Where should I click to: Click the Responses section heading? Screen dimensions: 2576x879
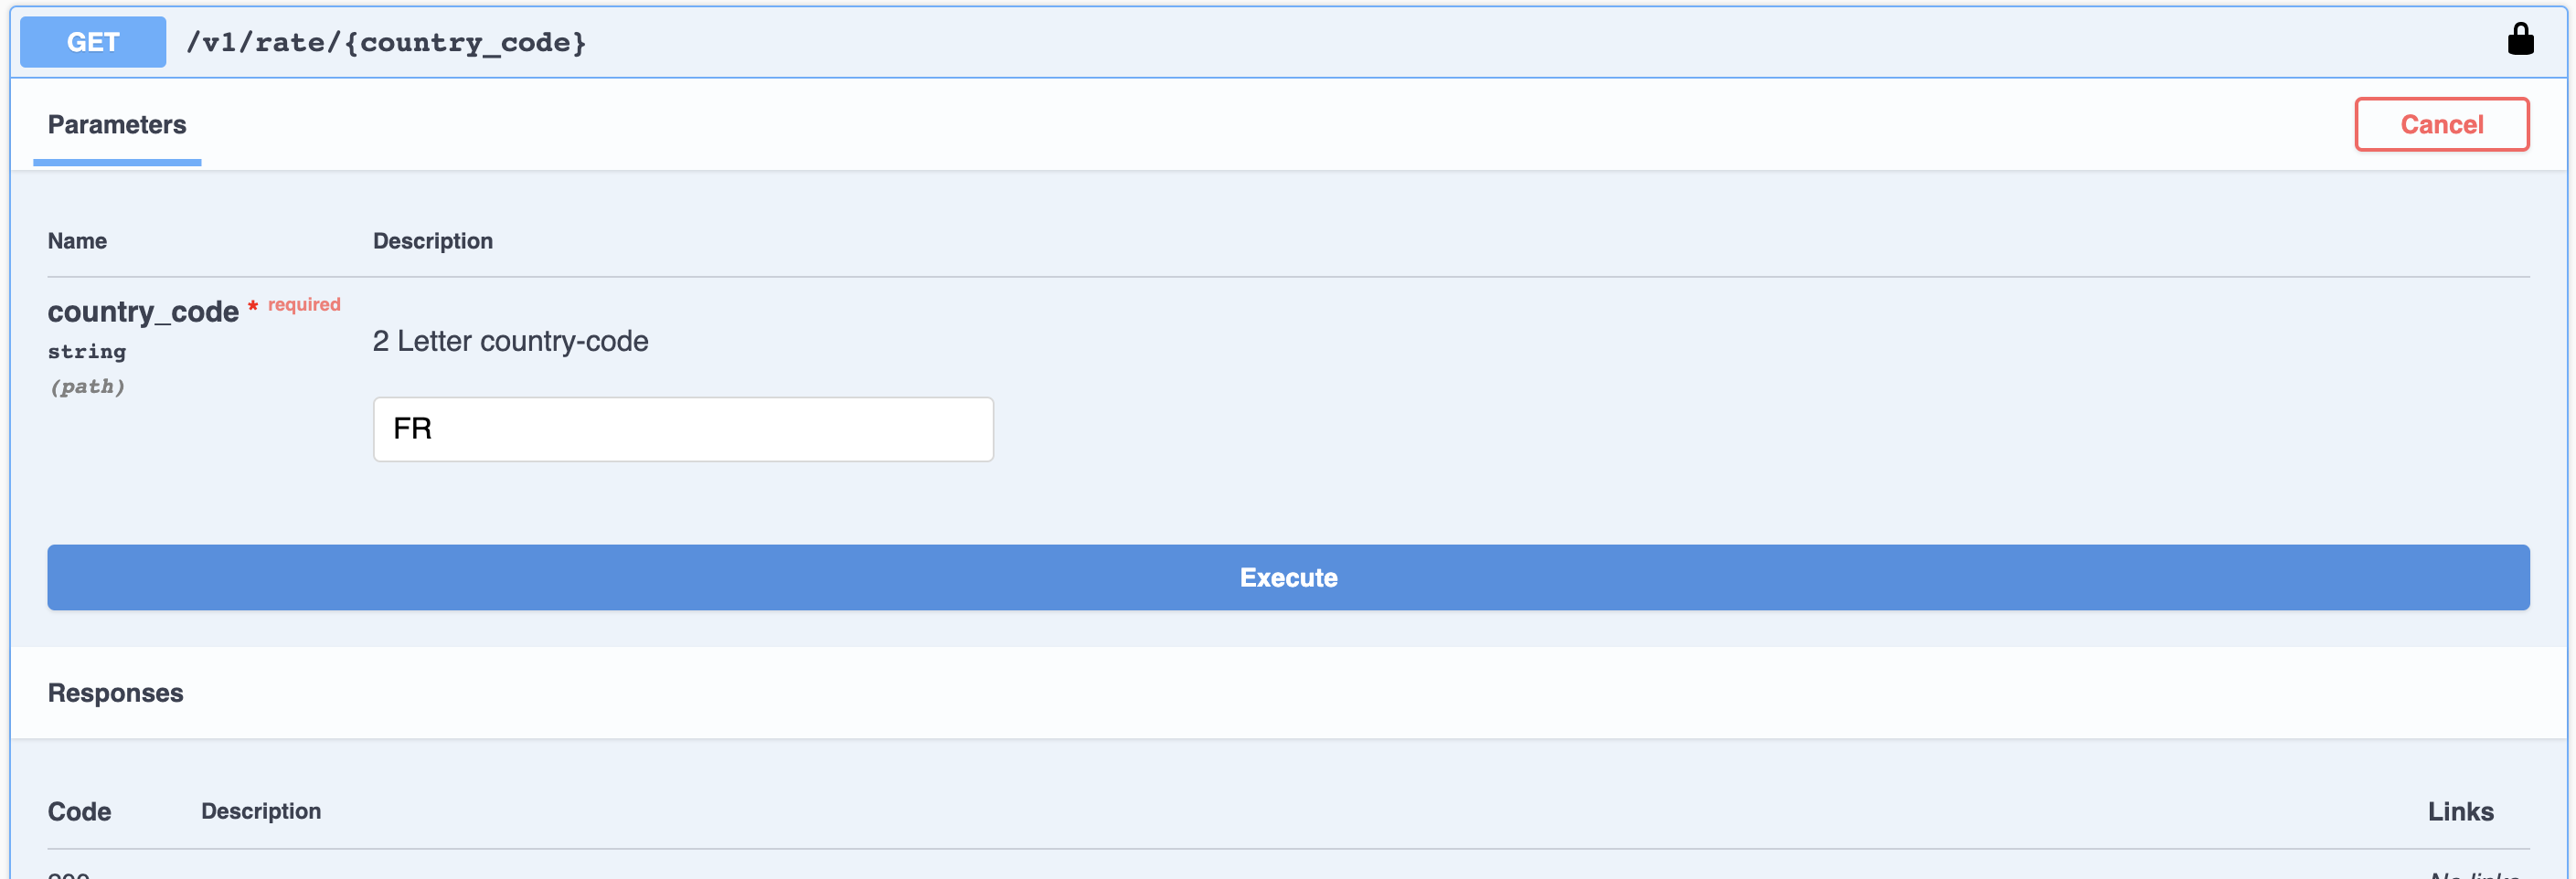coord(116,693)
